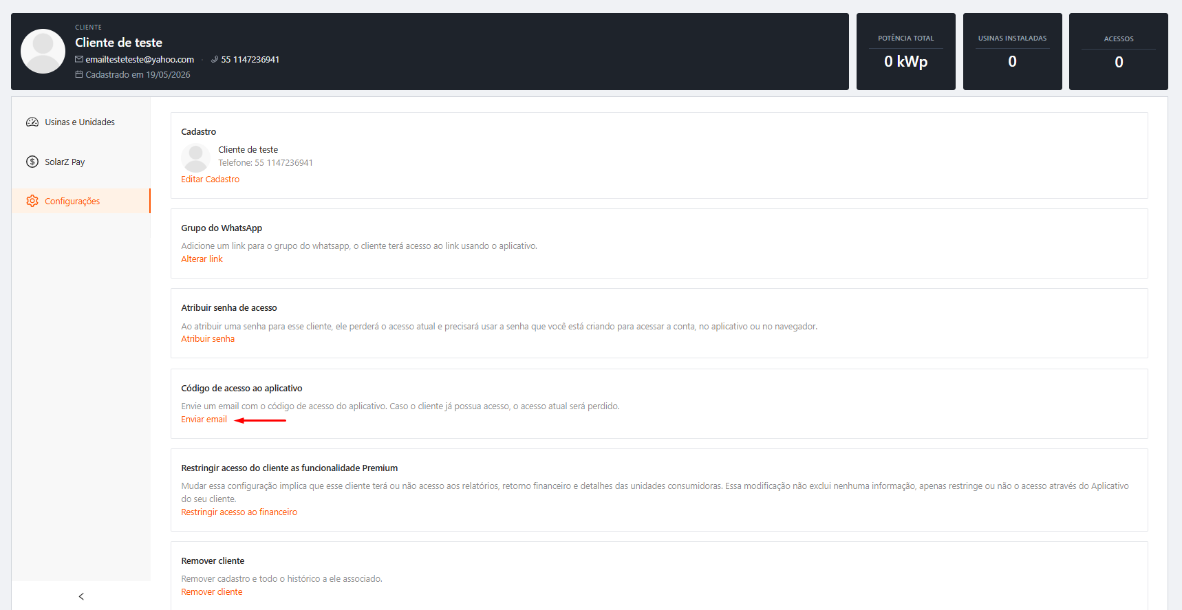The image size is (1182, 610).
Task: Click the gear icon beside Configurações
Action: coord(32,201)
